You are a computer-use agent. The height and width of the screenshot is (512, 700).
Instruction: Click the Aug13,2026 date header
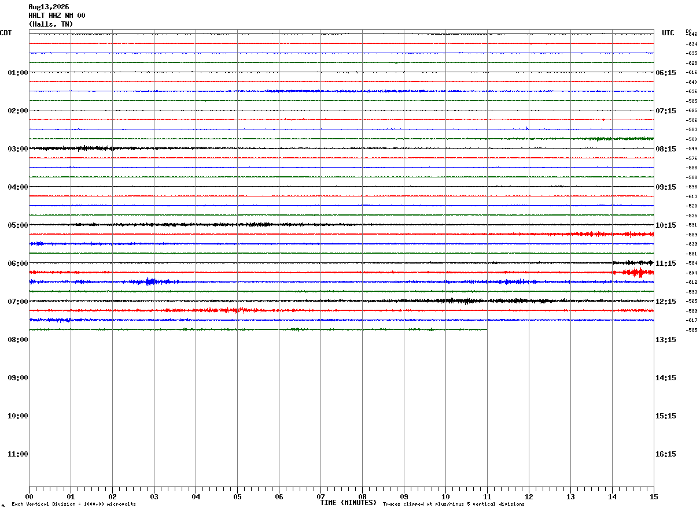49,7
